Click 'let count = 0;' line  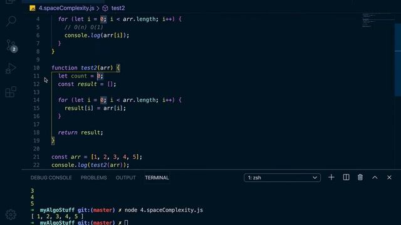(81, 76)
